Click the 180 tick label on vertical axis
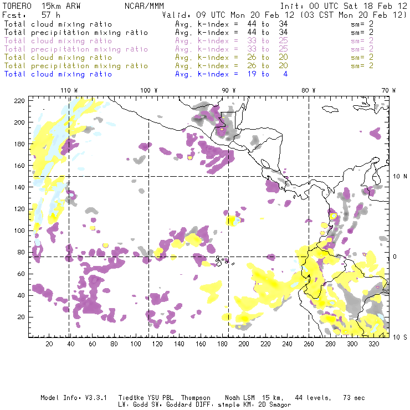Screen dimensions: 410x410 [19, 144]
